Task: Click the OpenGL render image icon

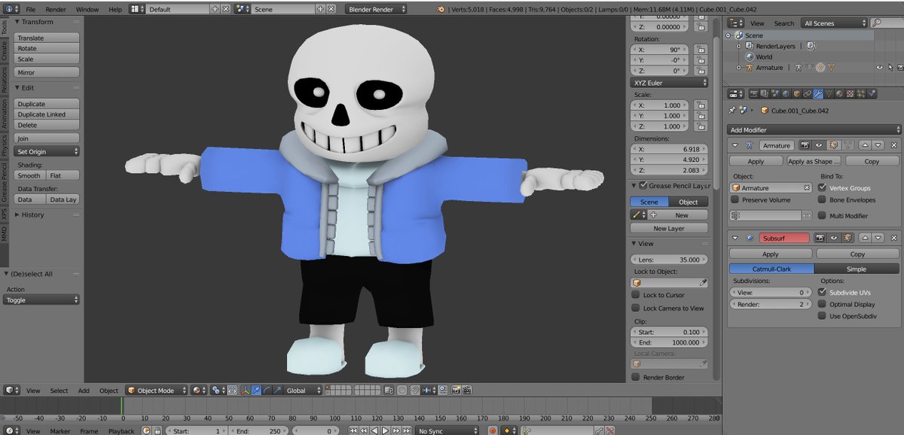Action: (457, 391)
